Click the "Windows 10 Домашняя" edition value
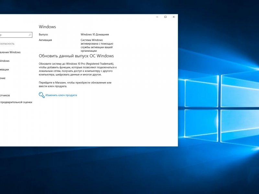 click(95, 35)
